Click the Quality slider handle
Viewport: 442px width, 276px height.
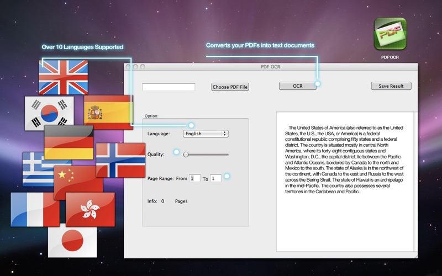tap(186, 155)
